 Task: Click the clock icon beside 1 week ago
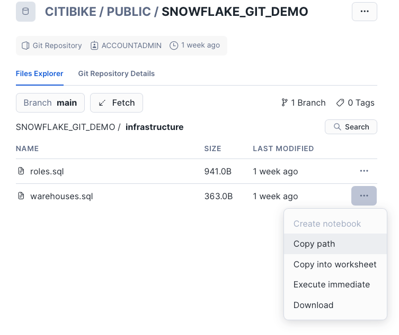174,45
